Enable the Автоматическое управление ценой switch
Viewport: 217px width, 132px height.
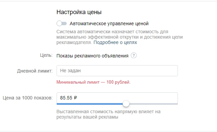coord(62,24)
